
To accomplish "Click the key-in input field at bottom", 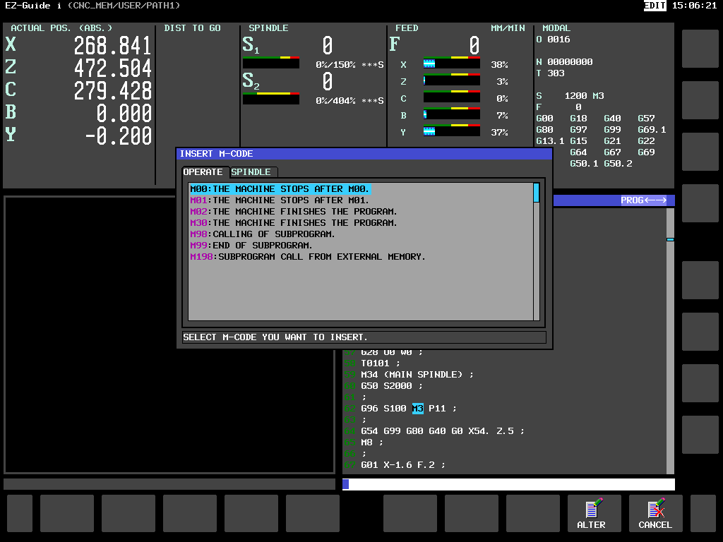I will 508,484.
